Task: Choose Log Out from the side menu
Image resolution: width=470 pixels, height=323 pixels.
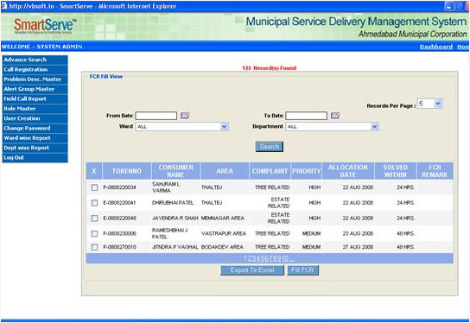Action: pos(35,157)
